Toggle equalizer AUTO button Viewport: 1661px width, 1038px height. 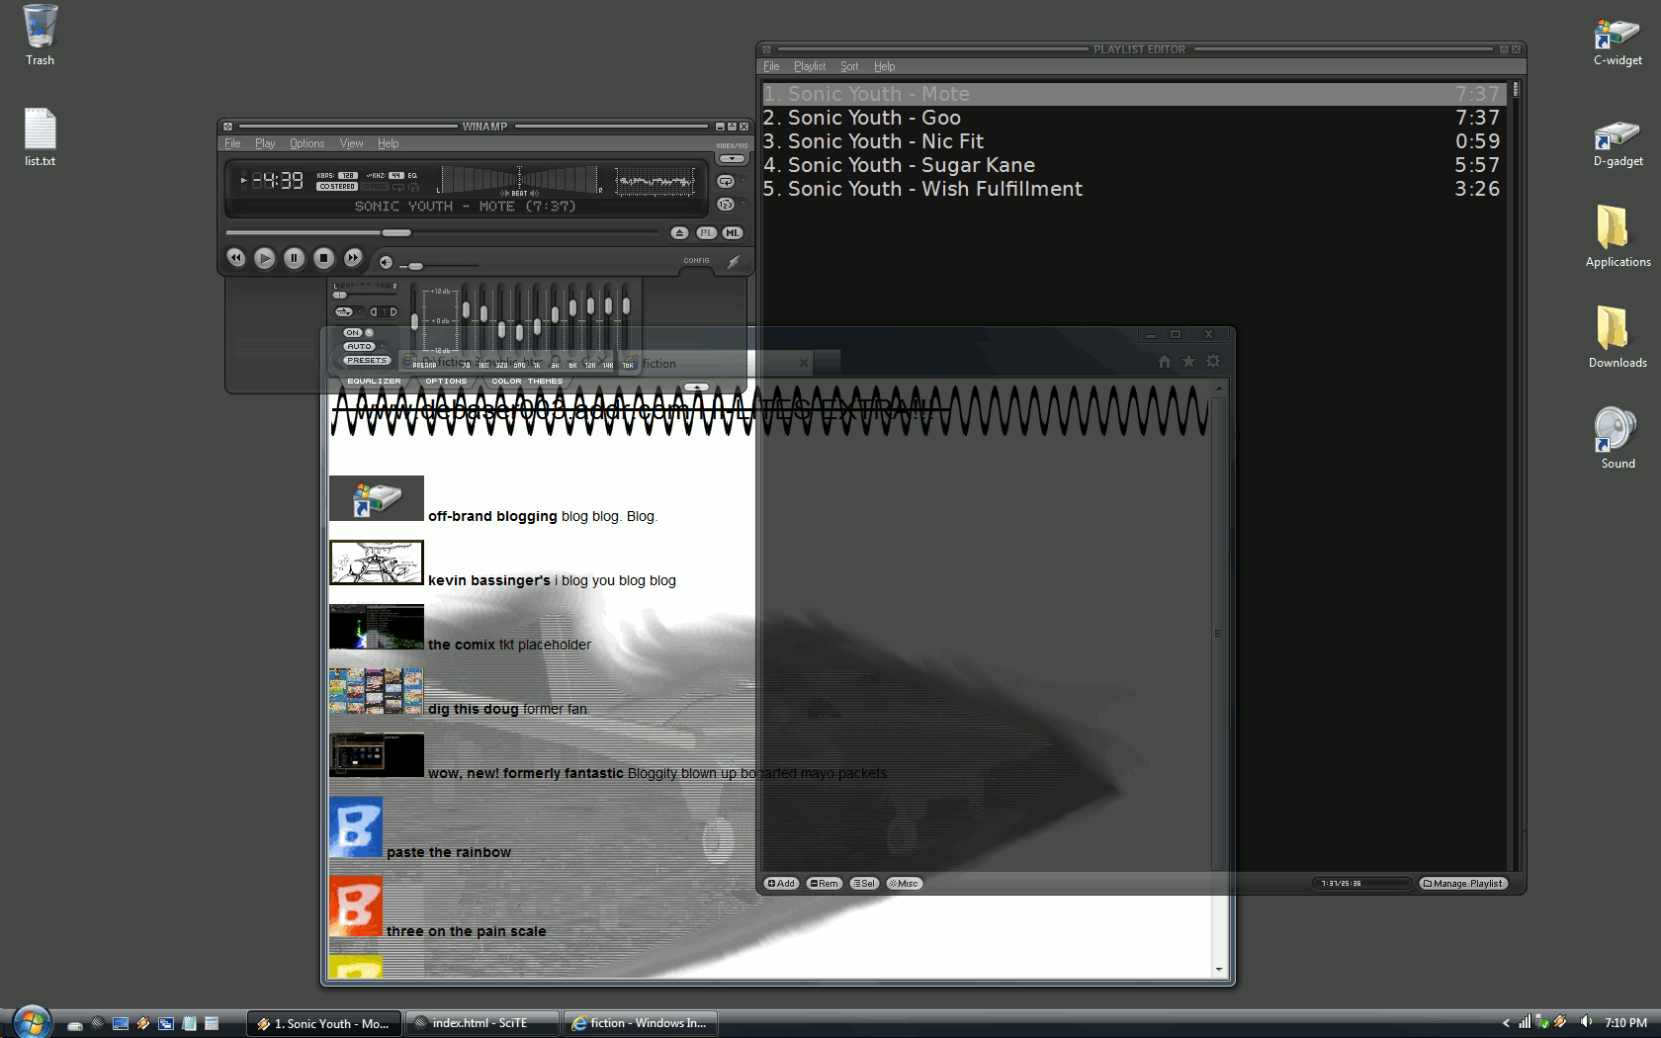(359, 347)
